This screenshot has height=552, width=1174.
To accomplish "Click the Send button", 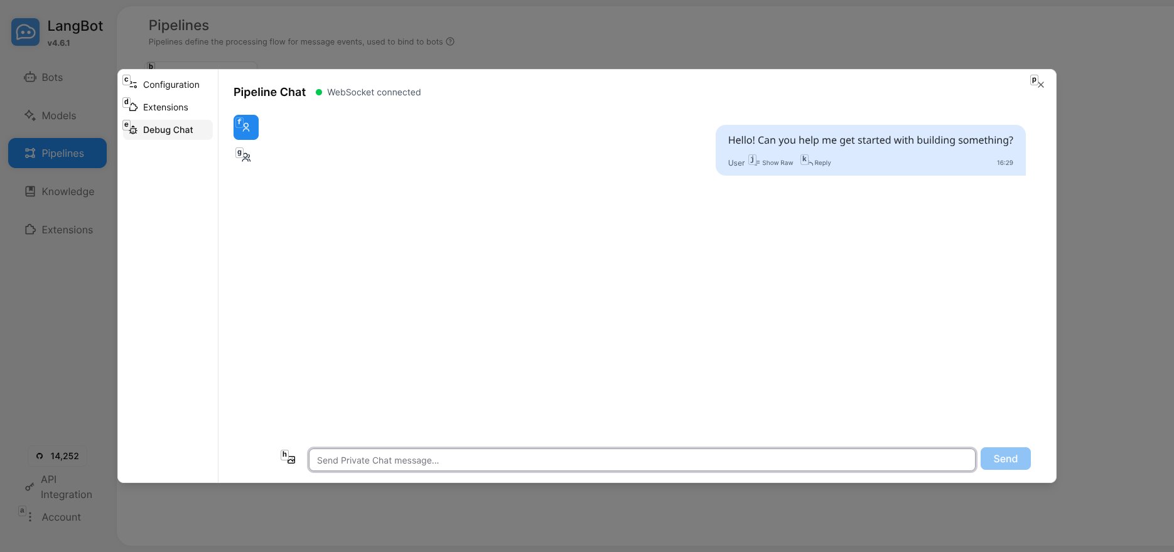I will (x=1005, y=459).
